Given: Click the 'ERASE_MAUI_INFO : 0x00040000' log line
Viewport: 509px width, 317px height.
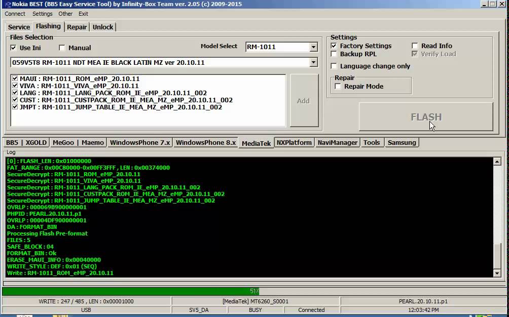Looking at the screenshot, I should coord(54,260).
